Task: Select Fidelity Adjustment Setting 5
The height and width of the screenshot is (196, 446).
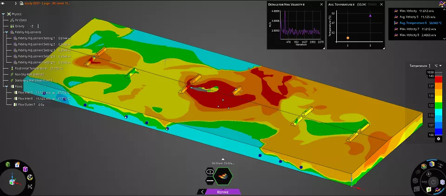Action: click(36, 62)
